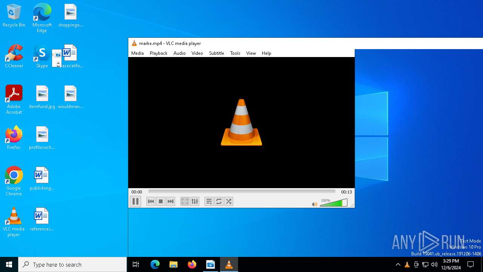Open File Explorer from taskbar
483x272 pixels.
[x=173, y=264]
